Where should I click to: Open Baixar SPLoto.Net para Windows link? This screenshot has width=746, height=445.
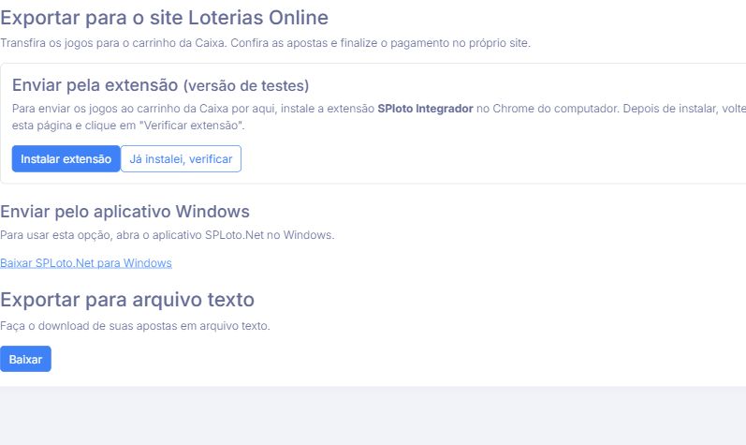coord(85,262)
